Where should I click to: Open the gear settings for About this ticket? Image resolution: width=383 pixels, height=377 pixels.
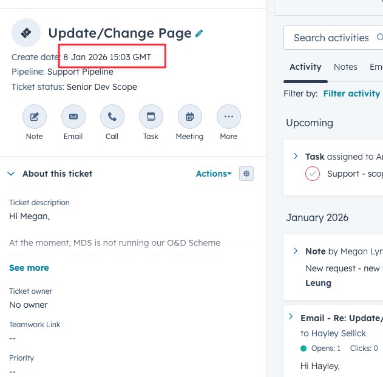coord(246,174)
